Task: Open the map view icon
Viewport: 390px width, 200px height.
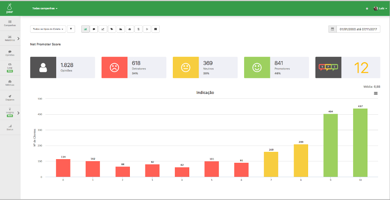Action: pos(156,29)
